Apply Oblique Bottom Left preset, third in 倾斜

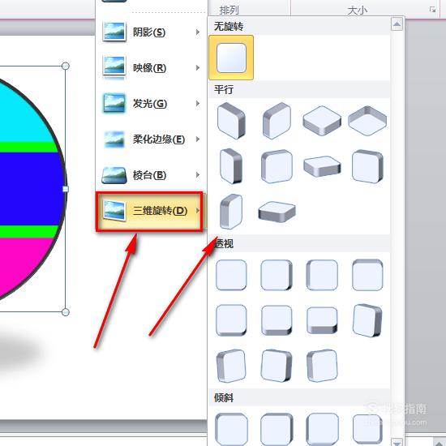coord(322,429)
